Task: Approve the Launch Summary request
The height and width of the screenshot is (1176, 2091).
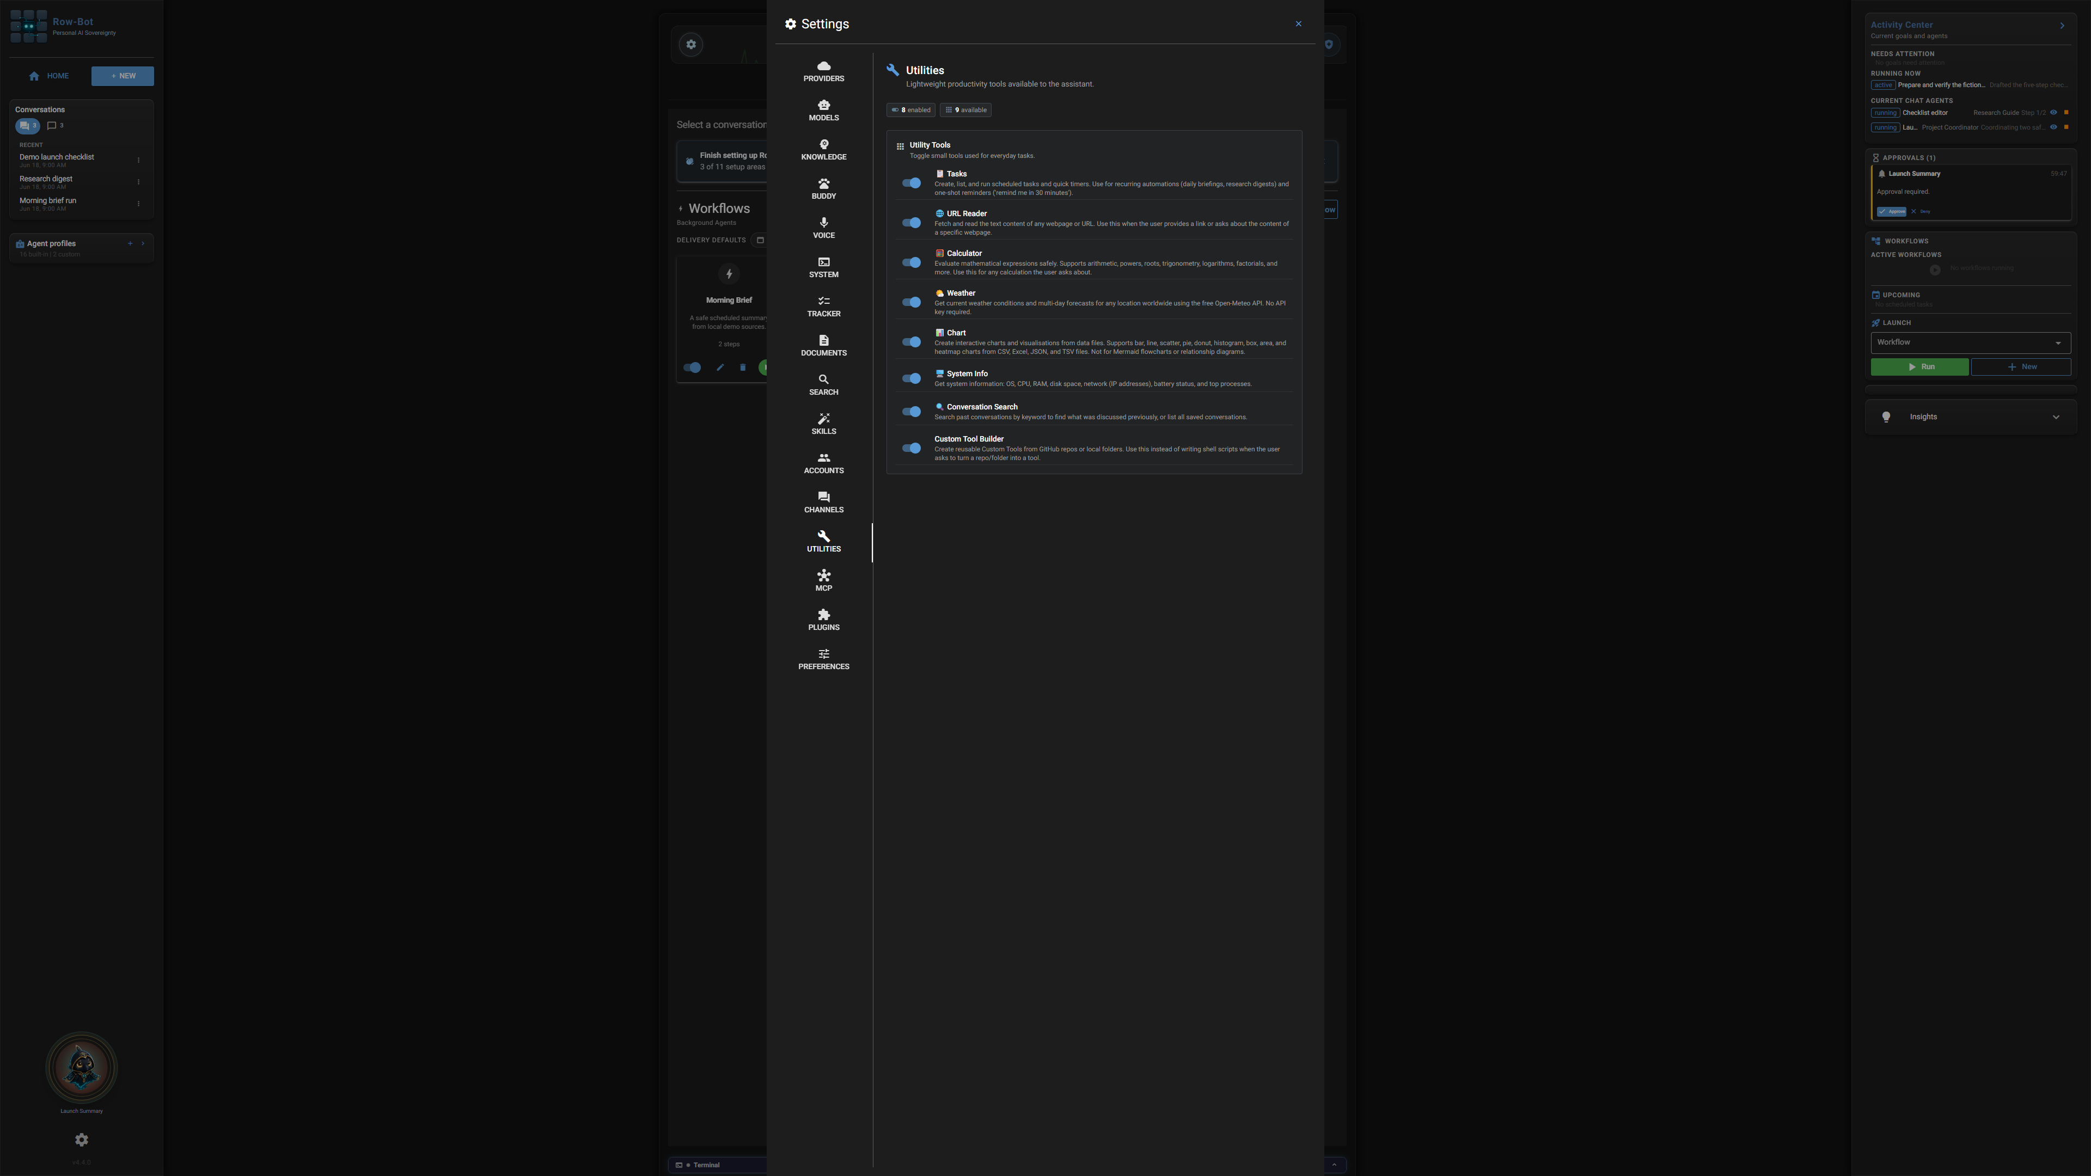Action: coord(1891,213)
